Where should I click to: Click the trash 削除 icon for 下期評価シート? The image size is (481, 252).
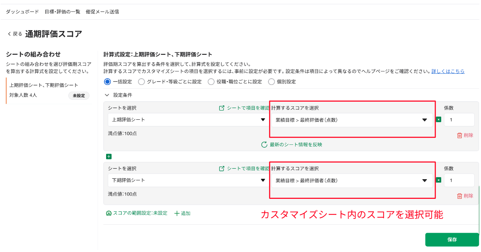point(460,196)
